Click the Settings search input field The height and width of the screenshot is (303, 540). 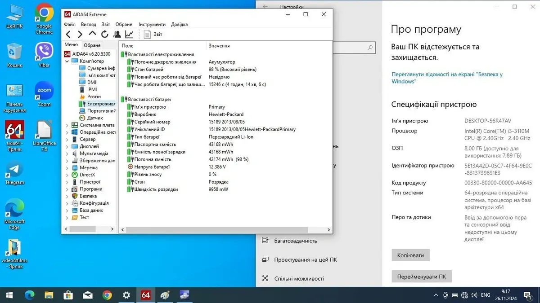click(x=351, y=47)
